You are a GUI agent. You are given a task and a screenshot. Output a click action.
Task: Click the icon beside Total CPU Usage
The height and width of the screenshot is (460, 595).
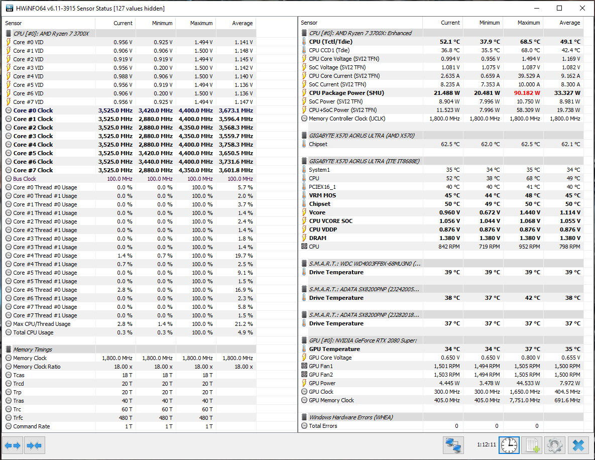9,332
